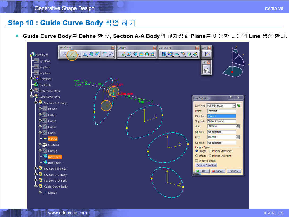Viewport: 289px width, 217px height.
Task: Select the Point tool in Wireframe toolbar
Action: [64, 55]
